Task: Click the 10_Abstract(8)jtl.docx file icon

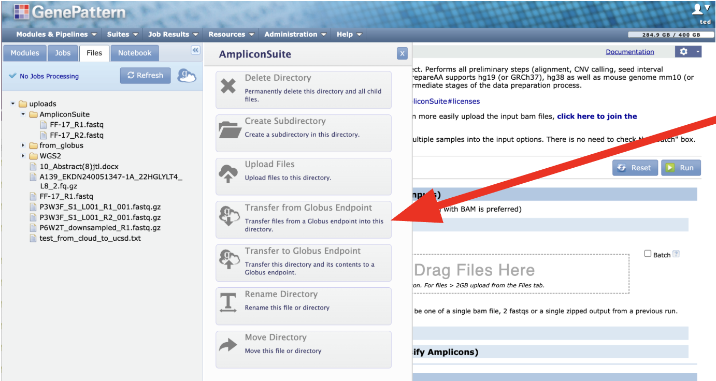Action: [x=33, y=167]
